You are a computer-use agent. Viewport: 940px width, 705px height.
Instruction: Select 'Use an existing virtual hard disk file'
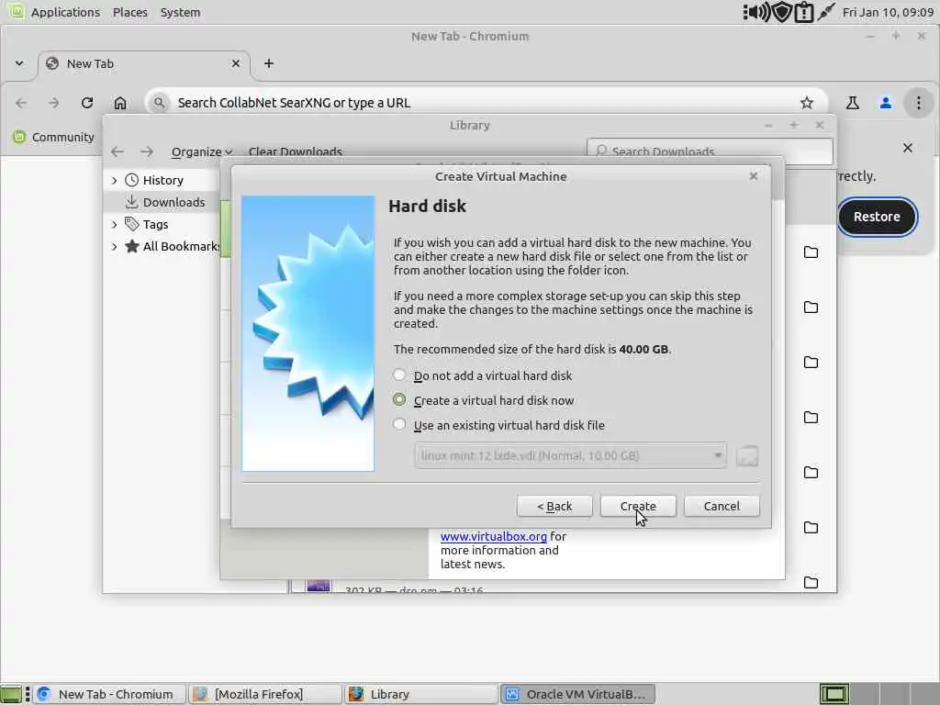coord(498,425)
